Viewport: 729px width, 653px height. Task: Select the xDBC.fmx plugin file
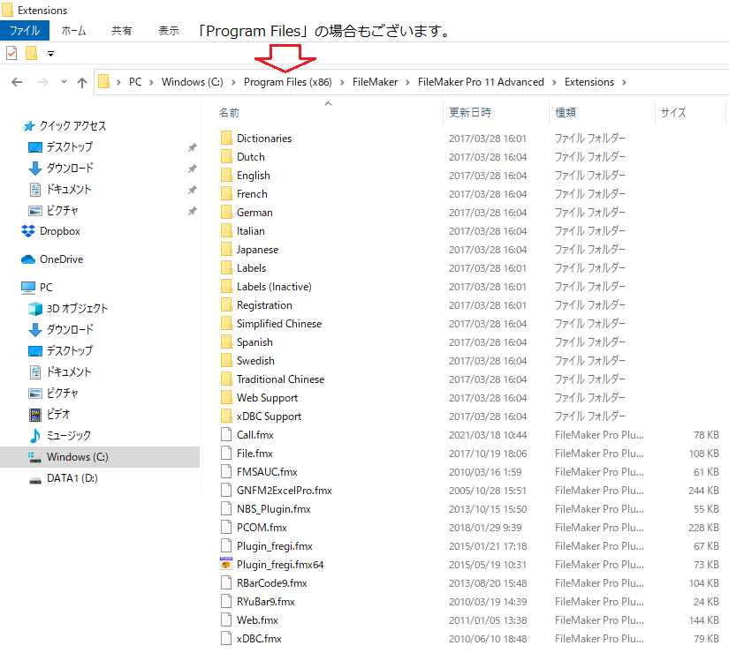(259, 639)
